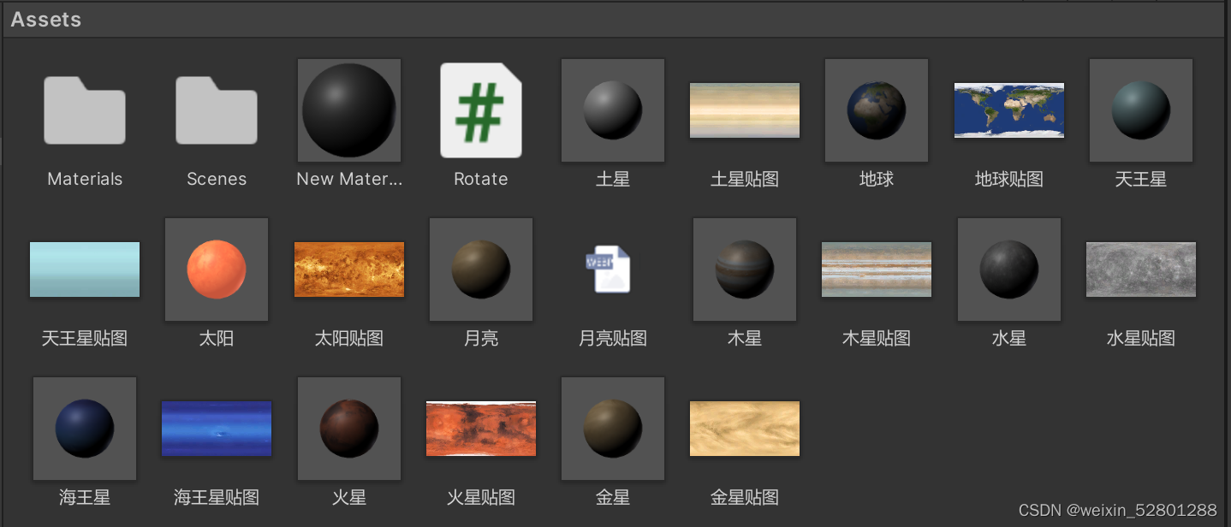This screenshot has height=527, width=1231.
Task: Open the Scenes folder
Action: click(216, 110)
